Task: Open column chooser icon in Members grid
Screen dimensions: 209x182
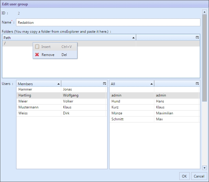Action: pos(104,84)
